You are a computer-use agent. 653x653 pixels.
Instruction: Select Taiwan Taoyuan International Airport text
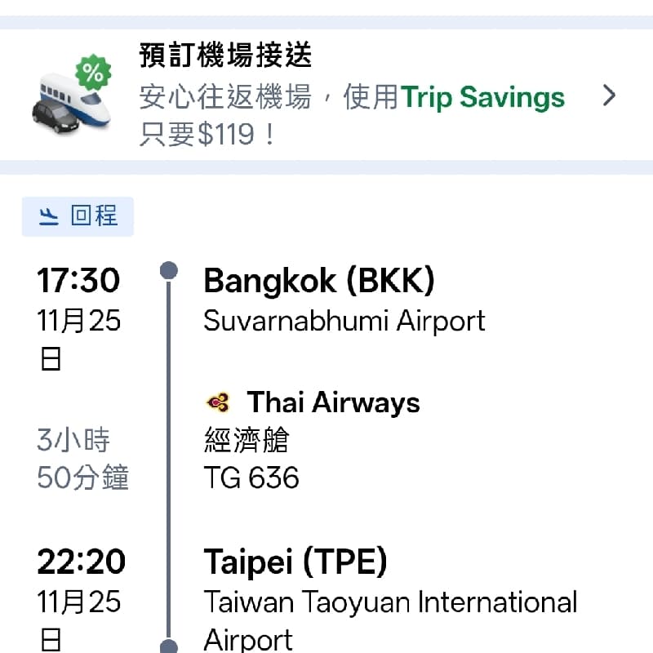click(390, 620)
